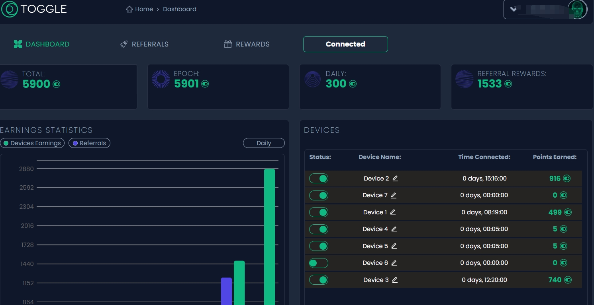Click the Rewards gift box icon
The height and width of the screenshot is (305, 594).
228,44
